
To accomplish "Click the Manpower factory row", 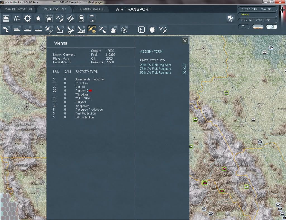I will [71, 106].
